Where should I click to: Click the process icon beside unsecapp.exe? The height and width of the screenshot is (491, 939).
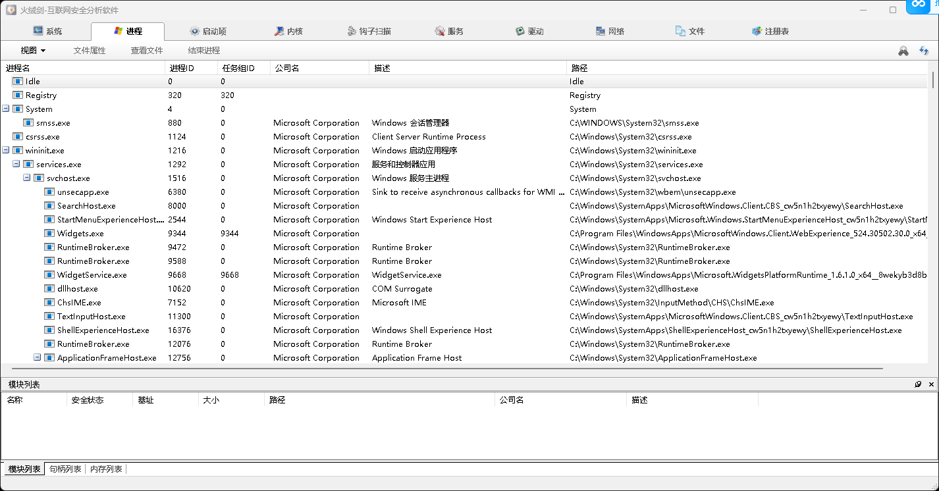(49, 192)
